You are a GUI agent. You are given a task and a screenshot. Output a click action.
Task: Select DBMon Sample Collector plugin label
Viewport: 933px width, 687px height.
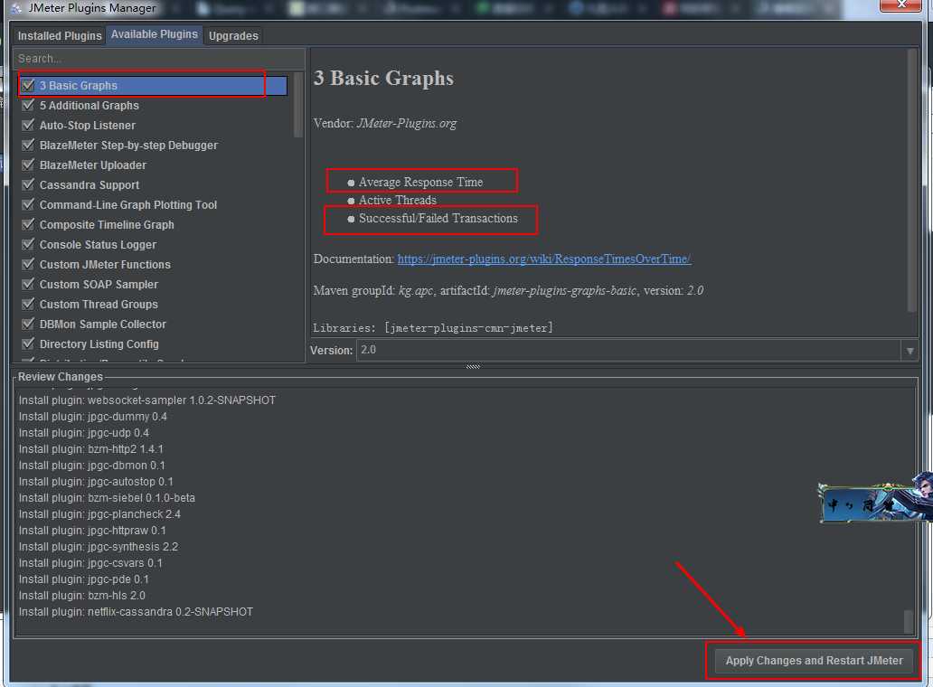pyautogui.click(x=103, y=325)
